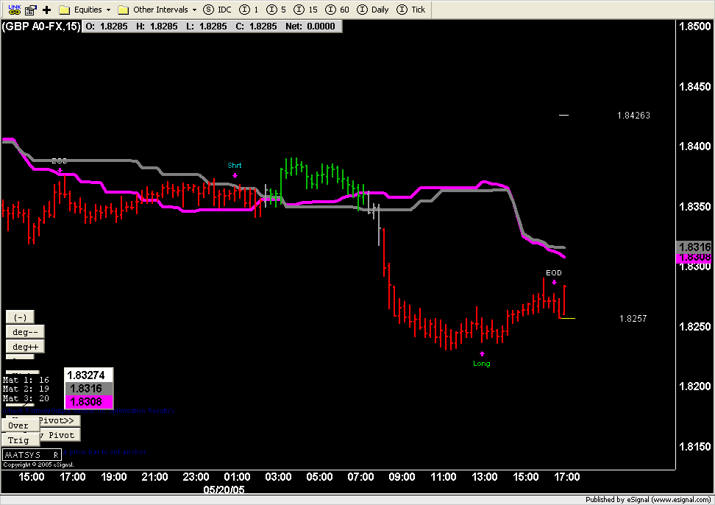This screenshot has height=505, width=715.
Task: Click the 1.84263 price level label
Action: tap(633, 116)
